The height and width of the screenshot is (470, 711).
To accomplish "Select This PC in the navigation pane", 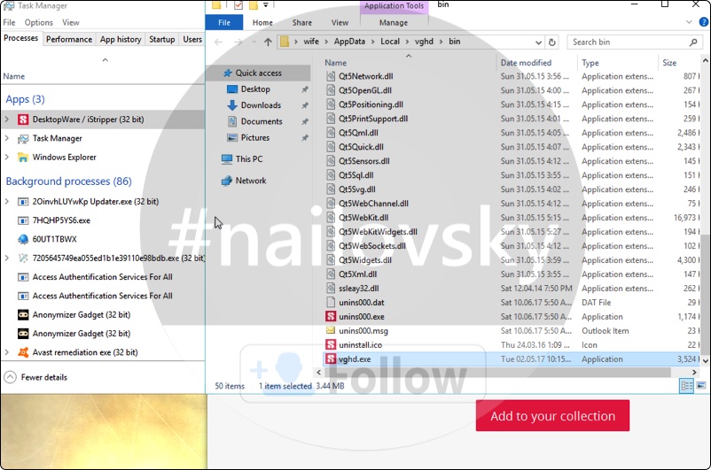I will [x=248, y=159].
